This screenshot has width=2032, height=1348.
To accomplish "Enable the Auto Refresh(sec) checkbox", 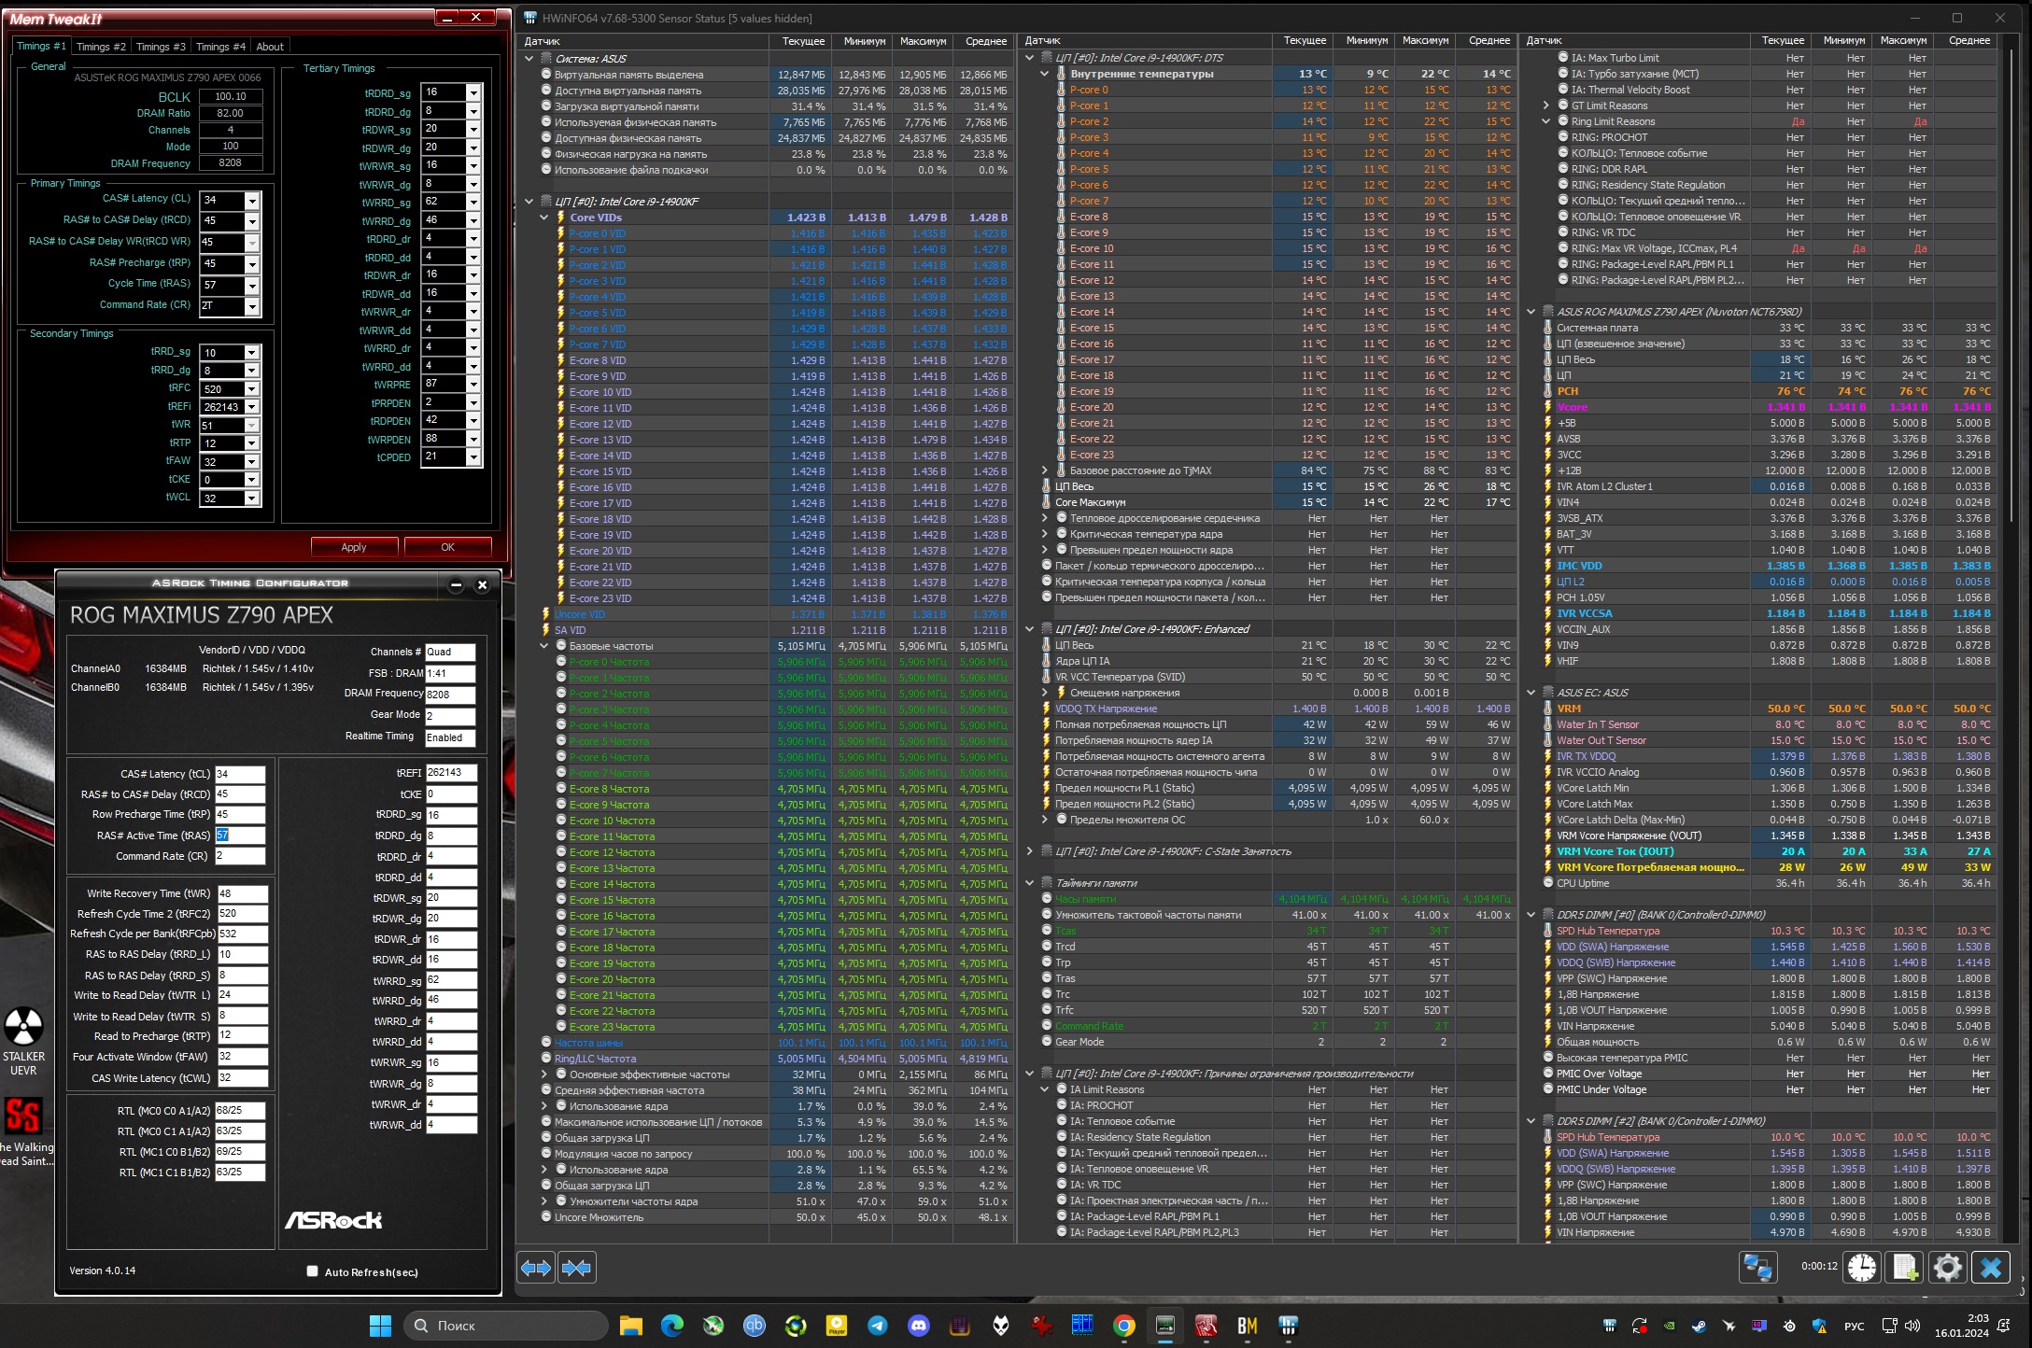I will tap(313, 1271).
